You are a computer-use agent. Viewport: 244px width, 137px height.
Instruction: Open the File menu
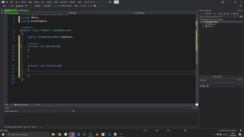(7, 2)
